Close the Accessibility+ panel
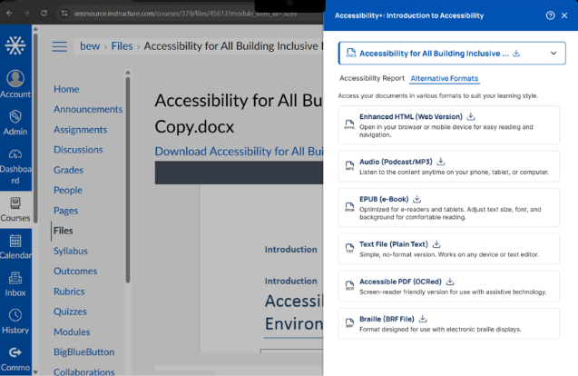Image resolution: width=578 pixels, height=376 pixels. [x=564, y=15]
